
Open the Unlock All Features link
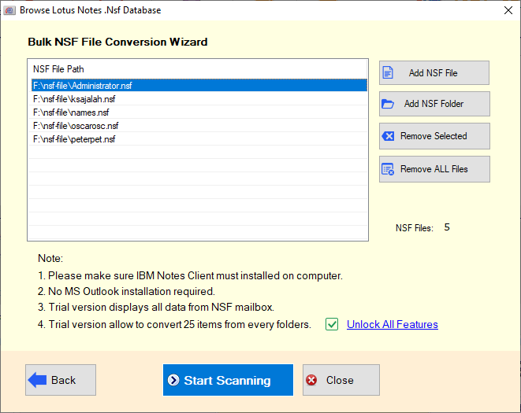click(x=392, y=324)
